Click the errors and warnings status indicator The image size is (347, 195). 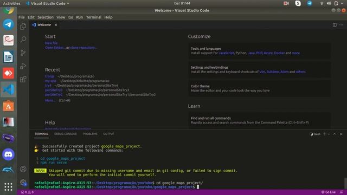click(27, 192)
